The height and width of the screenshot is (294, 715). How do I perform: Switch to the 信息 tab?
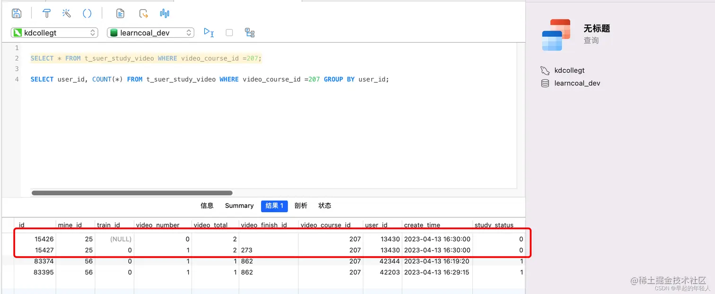tap(207, 206)
